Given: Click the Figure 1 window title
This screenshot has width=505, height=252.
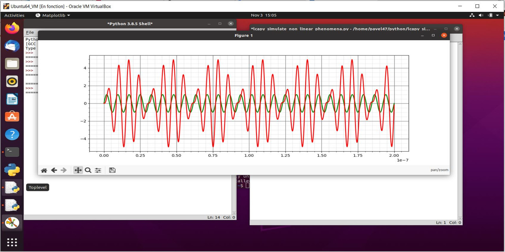Looking at the screenshot, I should tap(244, 36).
